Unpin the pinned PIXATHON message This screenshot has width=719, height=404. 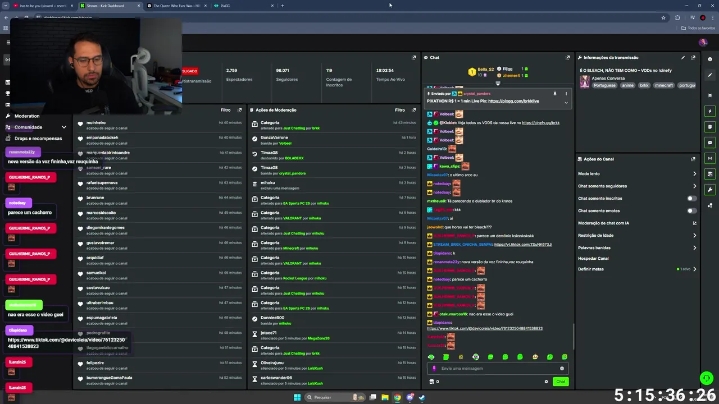coord(554,94)
